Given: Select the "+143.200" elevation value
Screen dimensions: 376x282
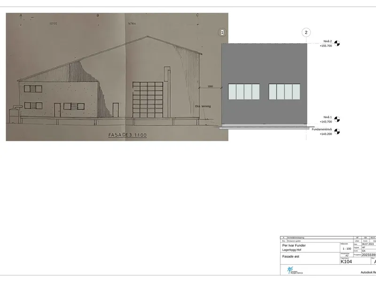Looking at the screenshot, I should tap(326, 134).
